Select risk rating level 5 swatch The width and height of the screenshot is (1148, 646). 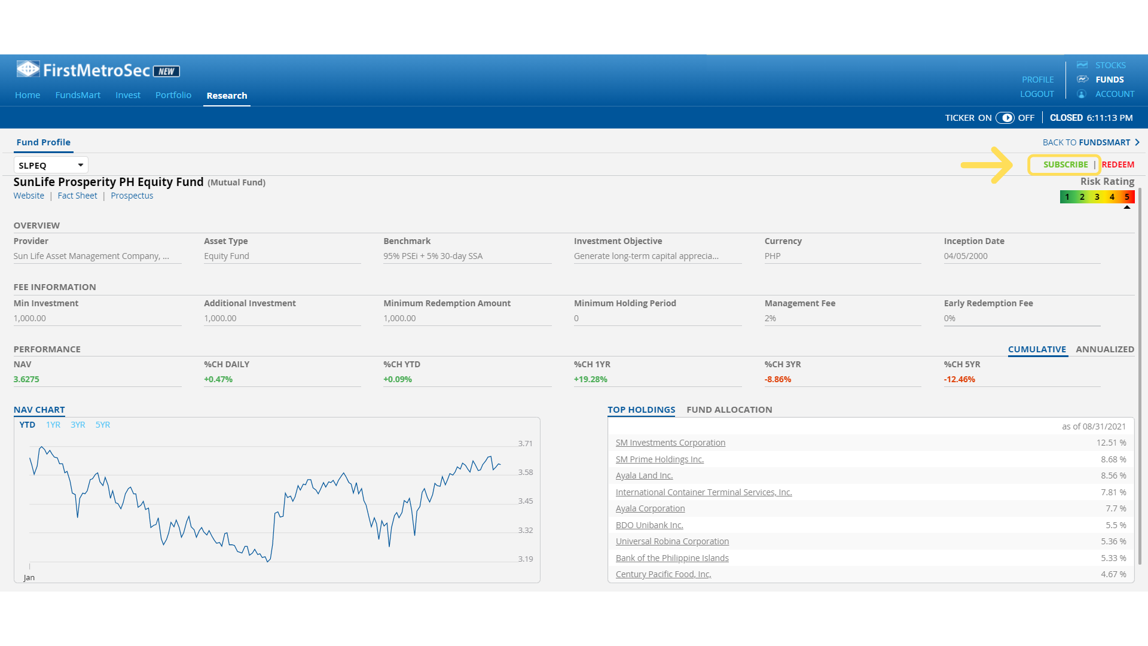pyautogui.click(x=1127, y=197)
